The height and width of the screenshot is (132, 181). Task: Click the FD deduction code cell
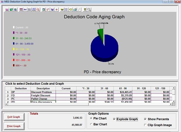tap(21, 96)
